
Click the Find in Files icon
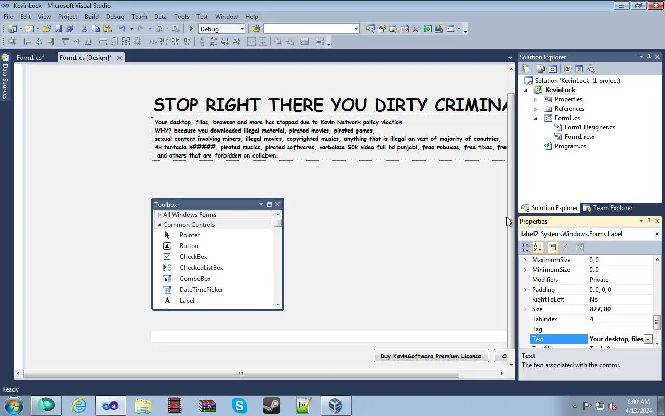pyautogui.click(x=255, y=29)
